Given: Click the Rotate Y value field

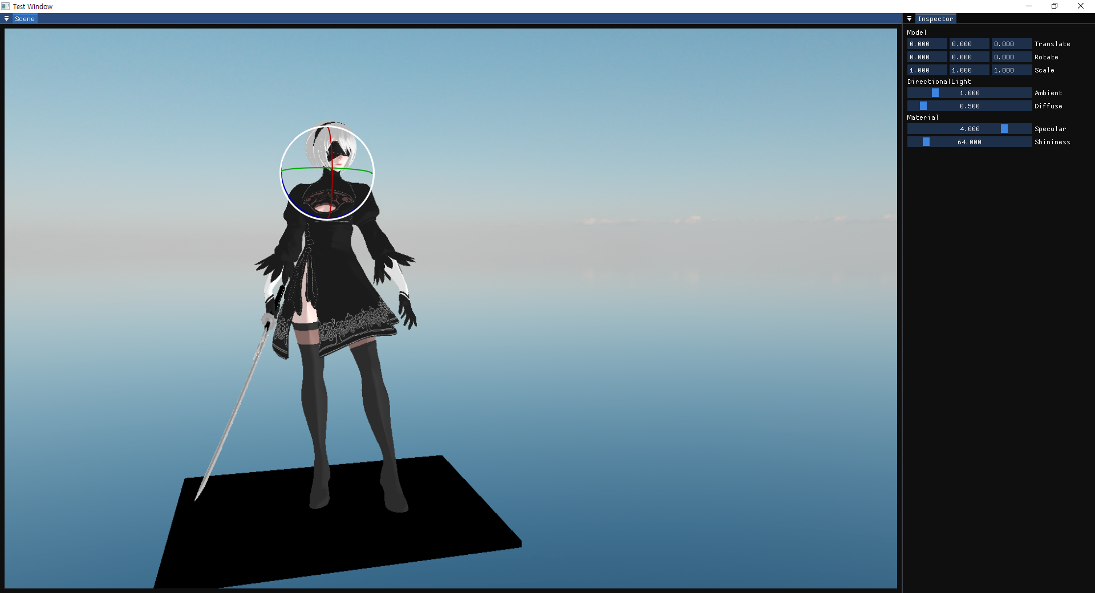Looking at the screenshot, I should (x=970, y=57).
